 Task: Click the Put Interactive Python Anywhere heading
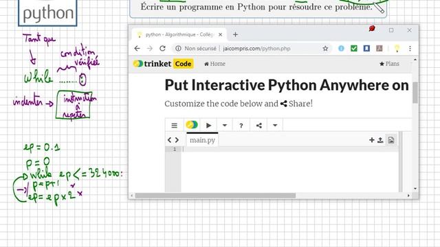click(x=287, y=85)
